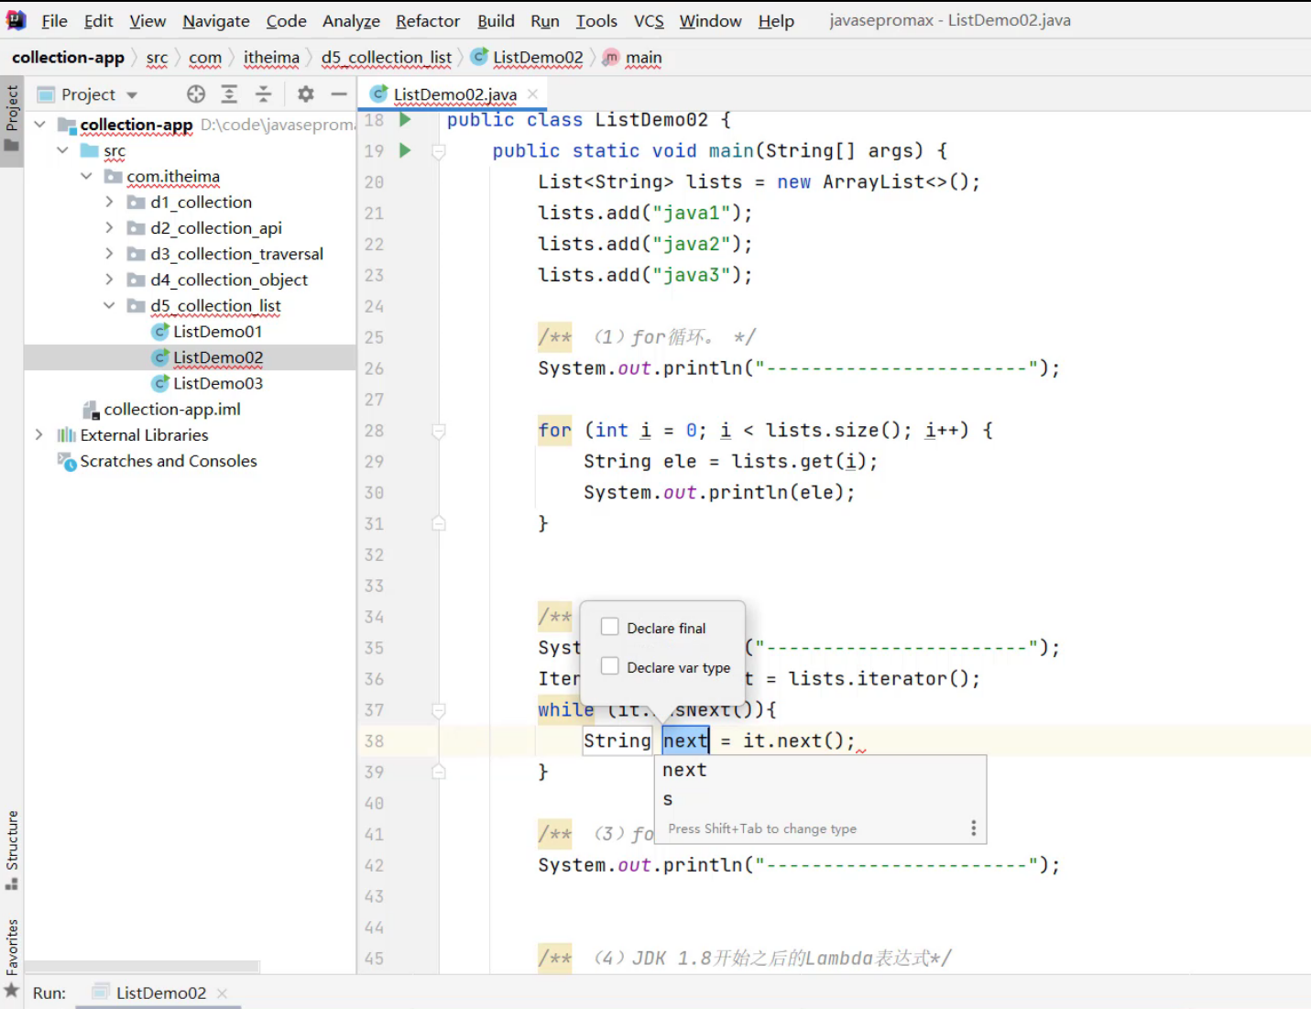Image resolution: width=1311 pixels, height=1009 pixels.
Task: Enable the Declare var type checkbox
Action: [x=610, y=666]
